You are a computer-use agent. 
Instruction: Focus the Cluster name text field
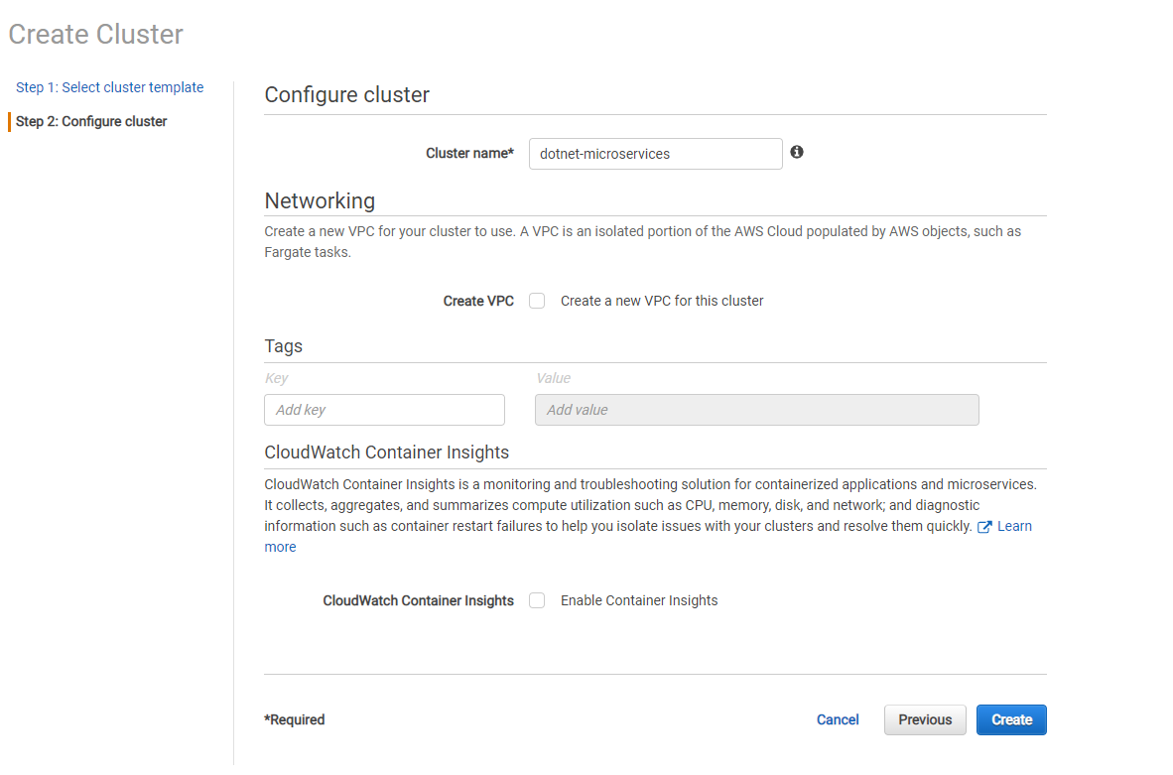click(x=655, y=154)
